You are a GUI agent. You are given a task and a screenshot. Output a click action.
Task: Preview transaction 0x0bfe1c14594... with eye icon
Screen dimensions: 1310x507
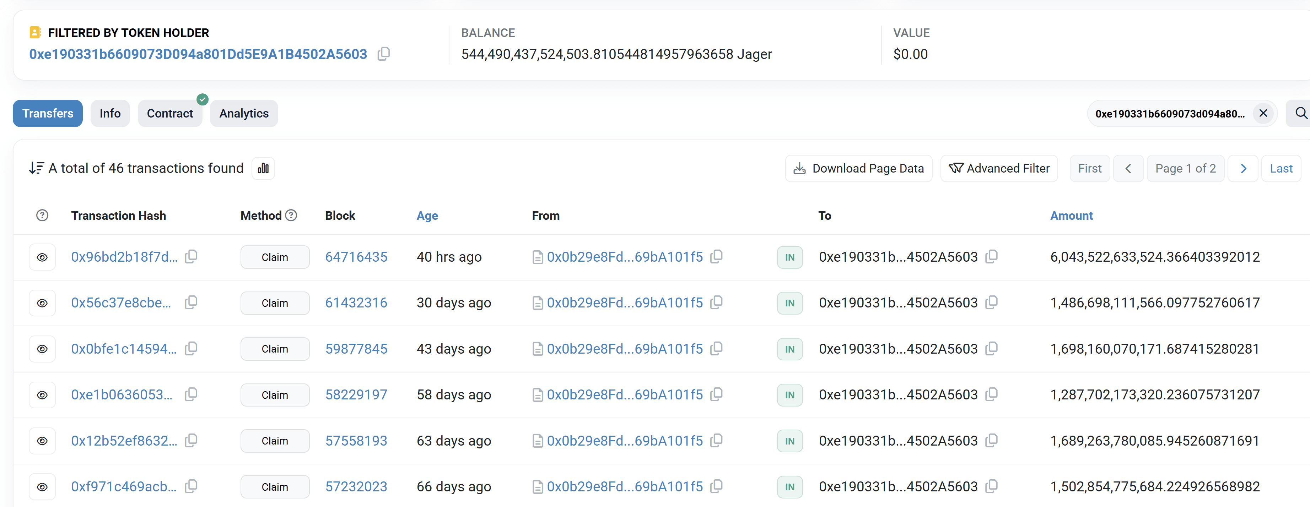[42, 349]
